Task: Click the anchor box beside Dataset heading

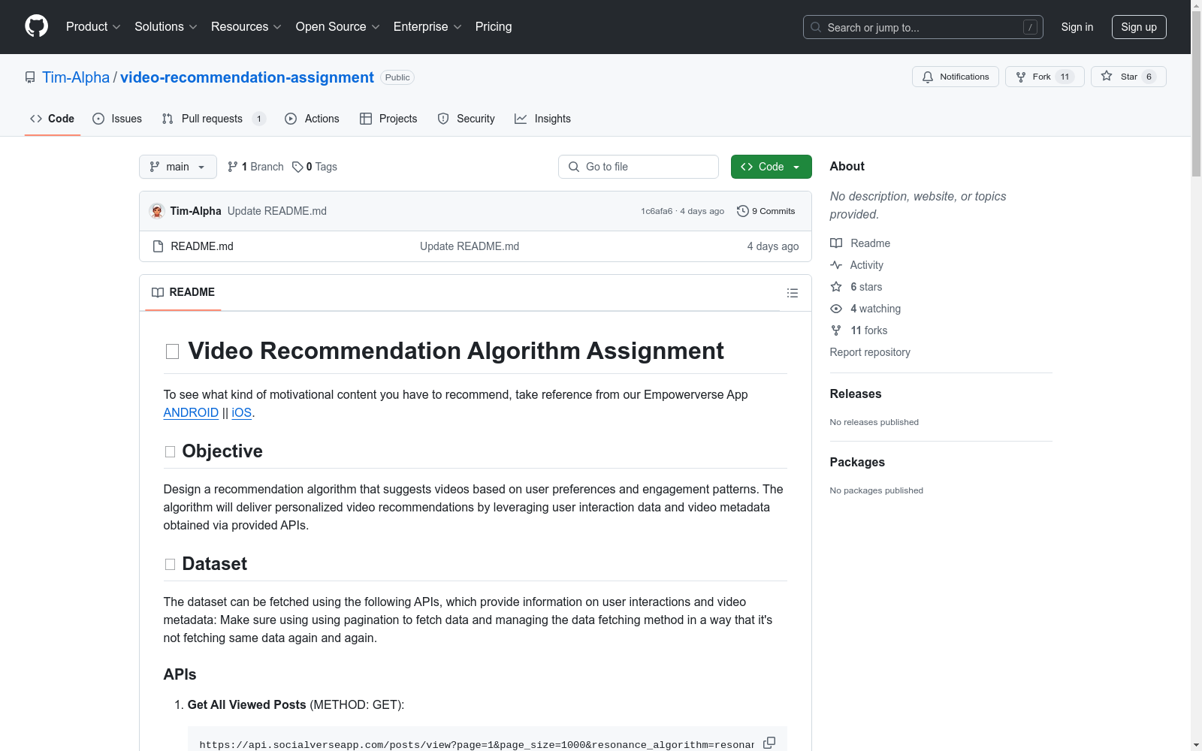Action: pyautogui.click(x=170, y=564)
